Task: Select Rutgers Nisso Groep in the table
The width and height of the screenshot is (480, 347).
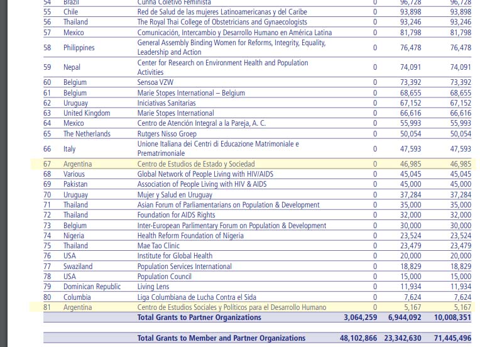Action: point(166,134)
